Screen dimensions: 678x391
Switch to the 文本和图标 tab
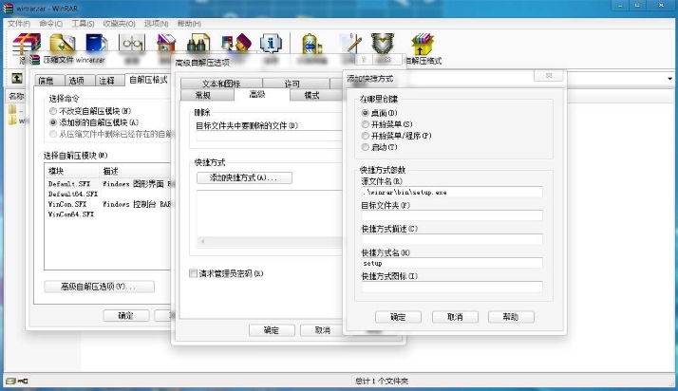[x=221, y=84]
